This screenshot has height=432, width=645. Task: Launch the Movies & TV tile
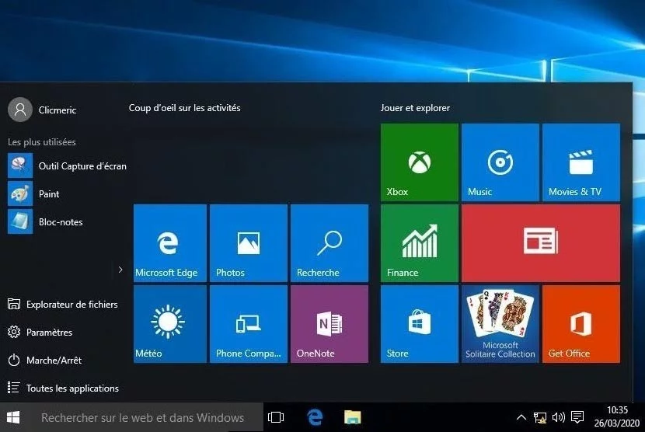click(x=580, y=162)
